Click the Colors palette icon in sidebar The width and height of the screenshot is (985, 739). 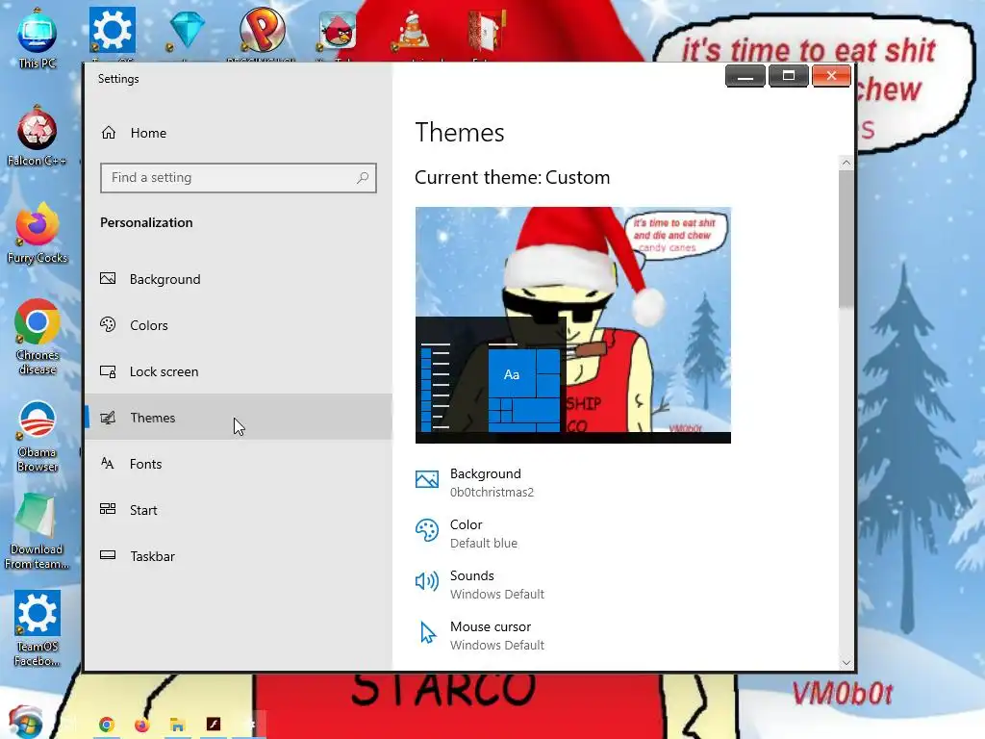pyautogui.click(x=108, y=324)
